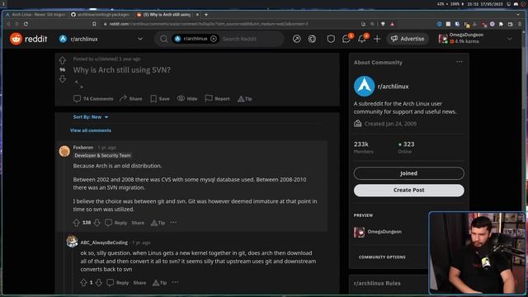Open the Sort By: New dropdown
Screen dimensions: 528x297
(x=91, y=117)
